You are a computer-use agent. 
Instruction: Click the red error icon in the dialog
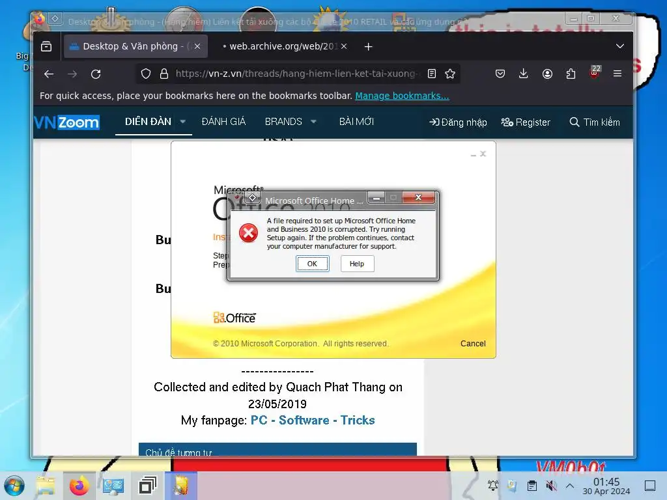(248, 233)
